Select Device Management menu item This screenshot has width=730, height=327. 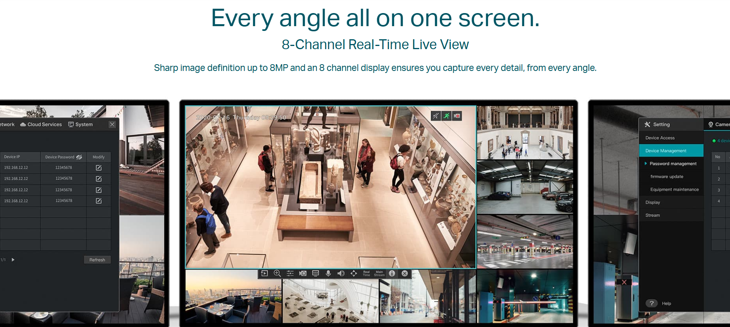[666, 151]
